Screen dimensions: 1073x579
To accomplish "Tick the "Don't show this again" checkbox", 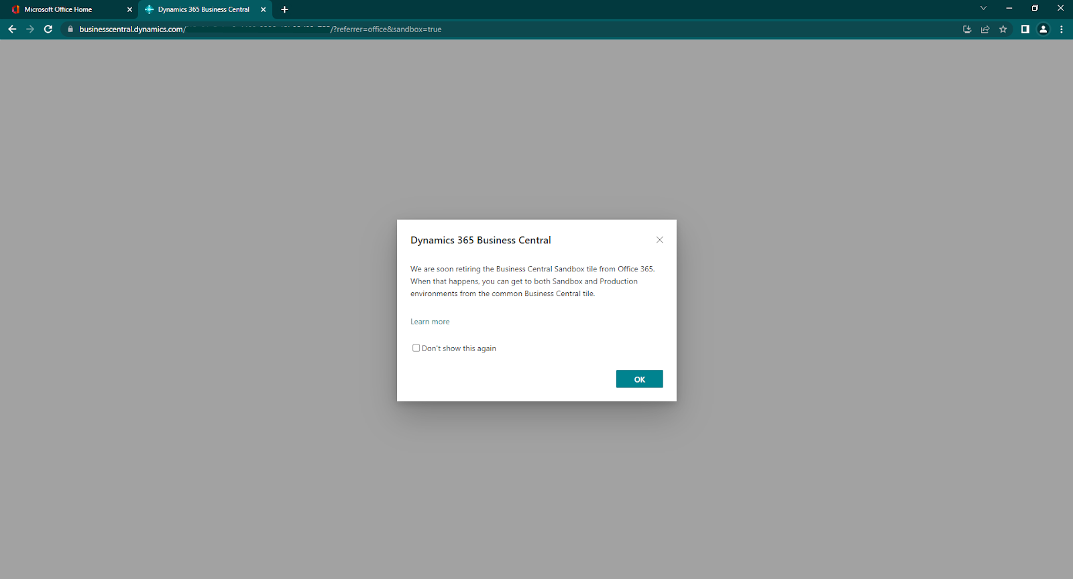I will point(416,348).
